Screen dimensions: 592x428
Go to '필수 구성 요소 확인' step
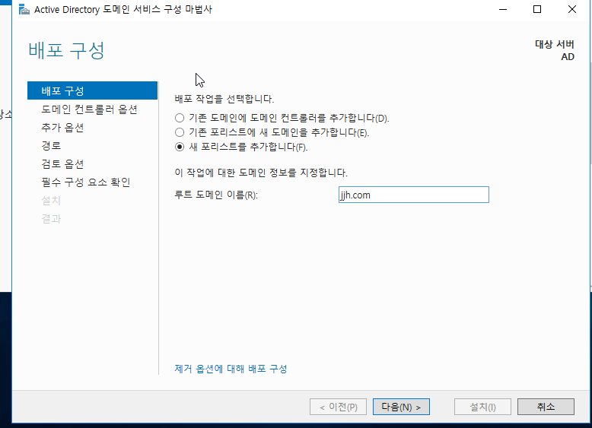(86, 182)
